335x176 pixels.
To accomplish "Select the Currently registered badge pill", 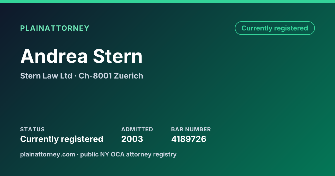I will click(275, 28).
